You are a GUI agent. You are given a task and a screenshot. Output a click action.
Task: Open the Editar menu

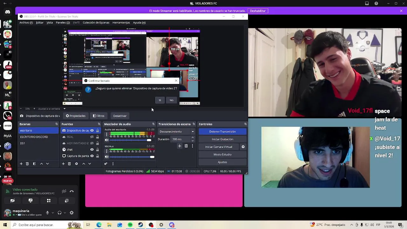coord(40,23)
